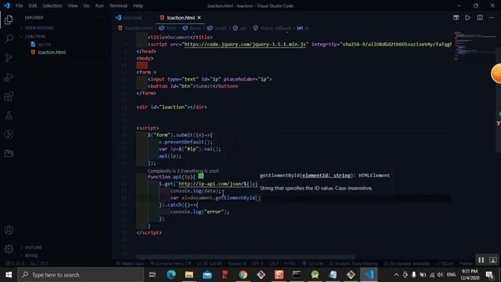Viewport: 501px width, 282px height.
Task: Change the CRLF line ending setting
Action: click(x=274, y=264)
